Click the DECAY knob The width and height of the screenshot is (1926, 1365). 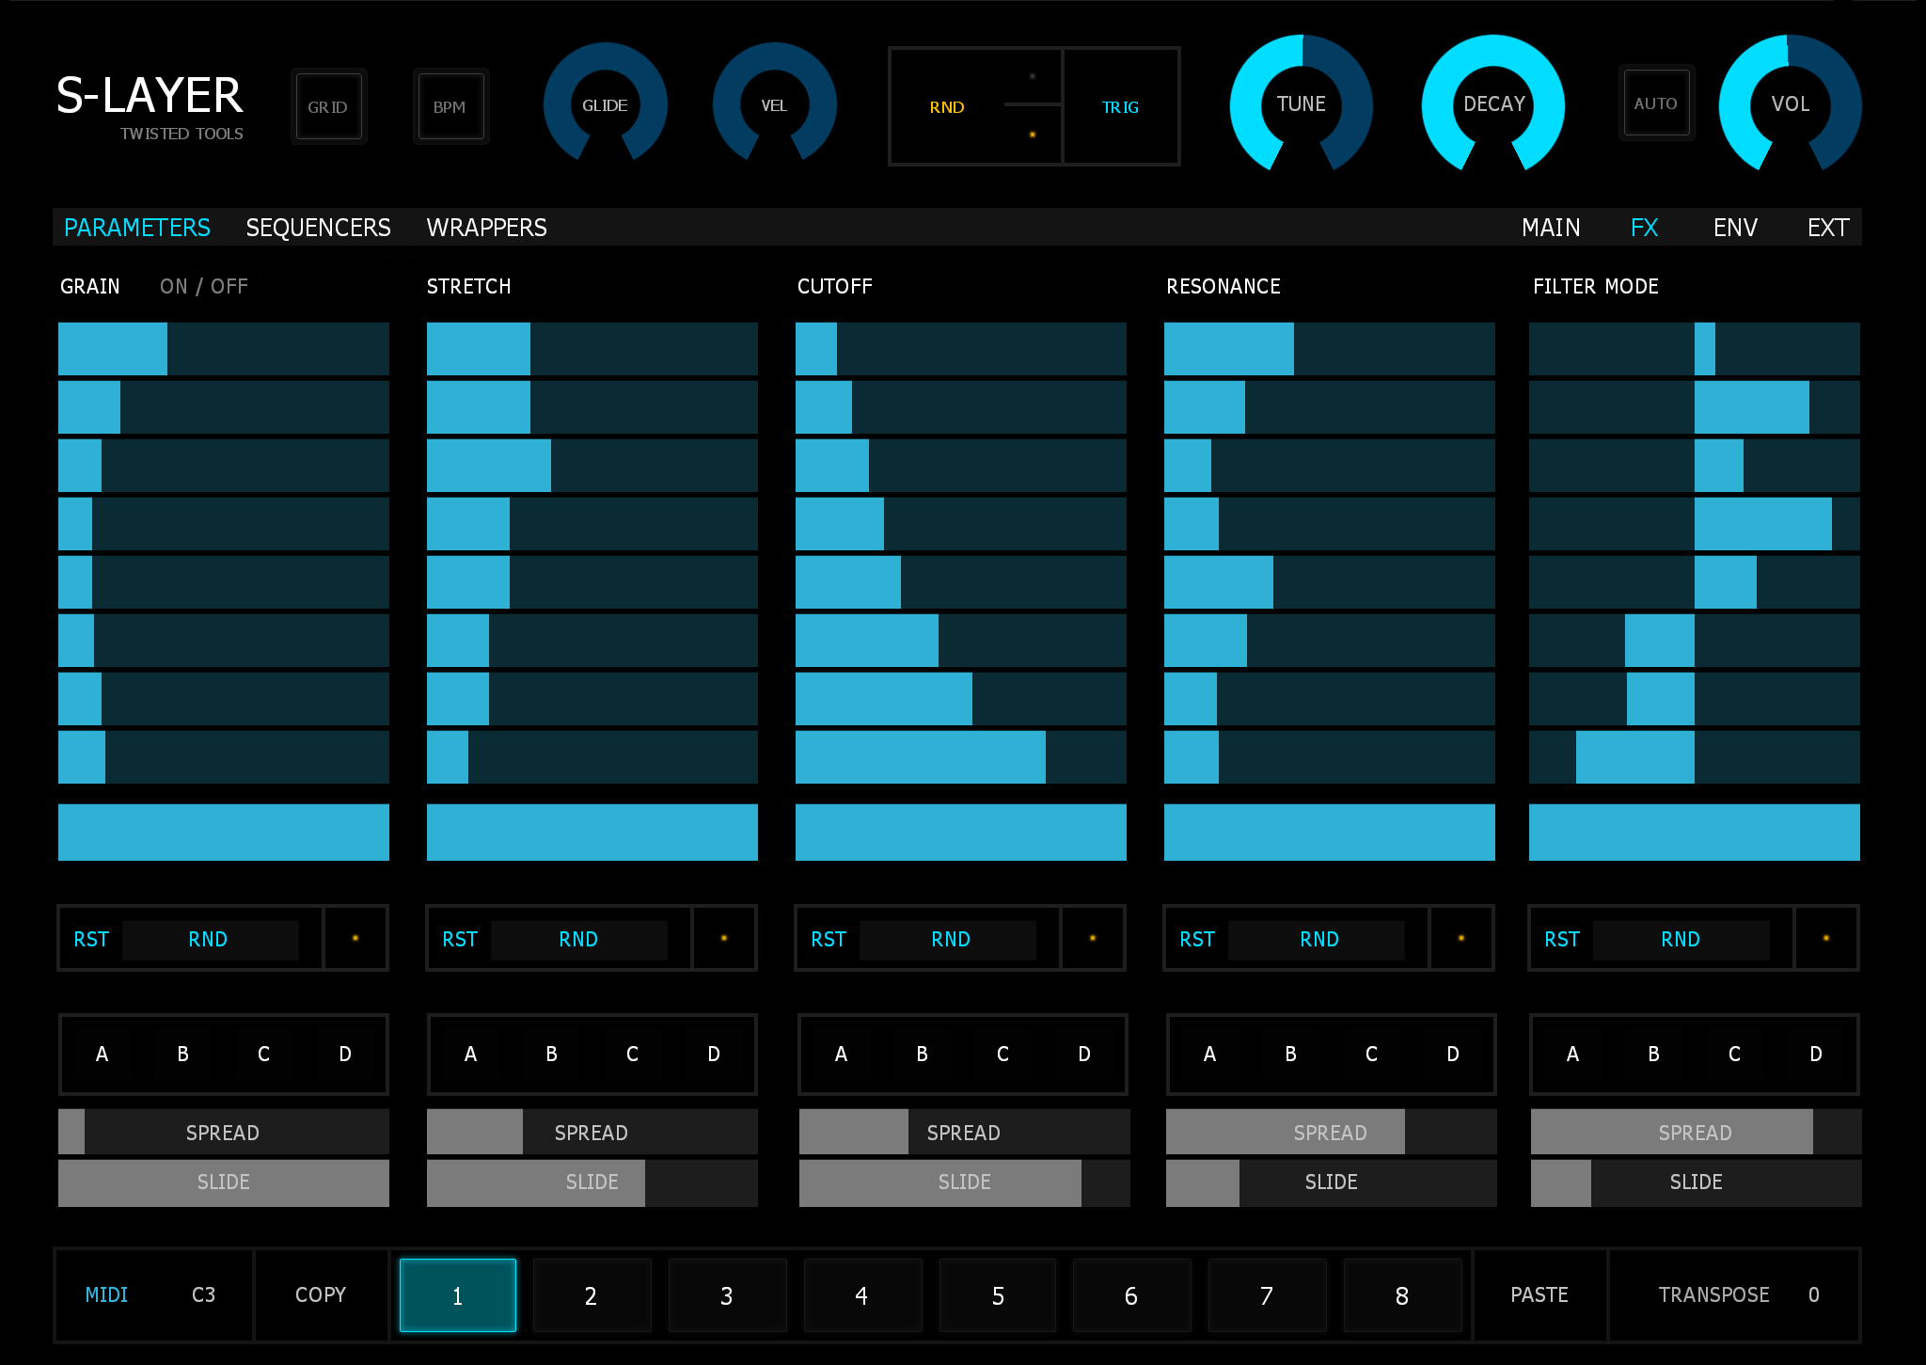point(1493,103)
